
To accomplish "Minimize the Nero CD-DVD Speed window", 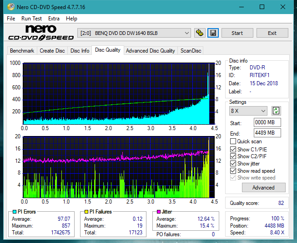I will tap(242, 7).
